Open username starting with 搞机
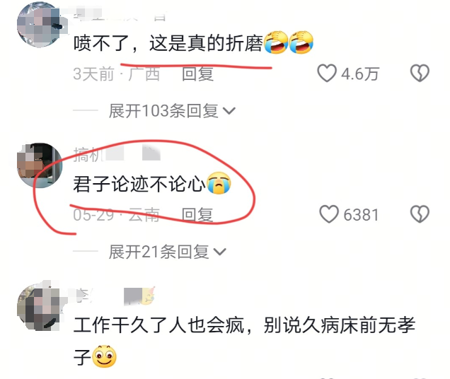 point(117,154)
